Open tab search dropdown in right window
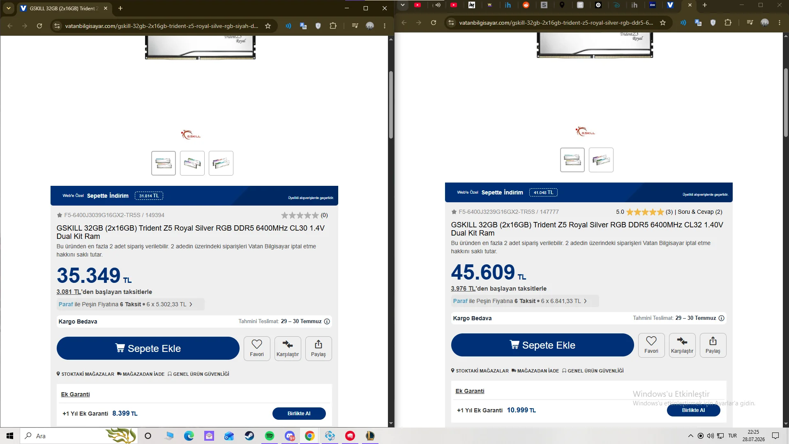 pos(403,5)
